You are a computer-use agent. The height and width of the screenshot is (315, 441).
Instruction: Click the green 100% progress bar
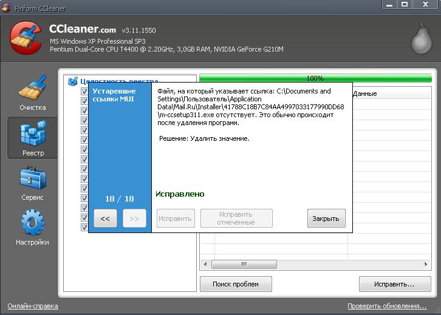(x=315, y=78)
